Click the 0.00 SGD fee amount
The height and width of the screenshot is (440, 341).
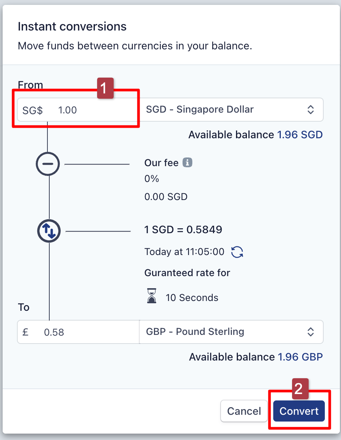tap(166, 197)
